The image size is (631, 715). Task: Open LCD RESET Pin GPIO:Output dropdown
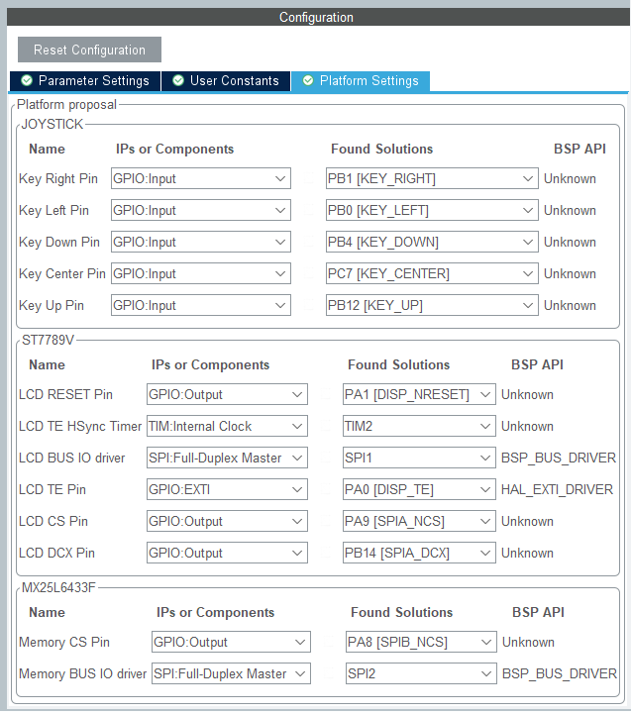[x=227, y=394]
